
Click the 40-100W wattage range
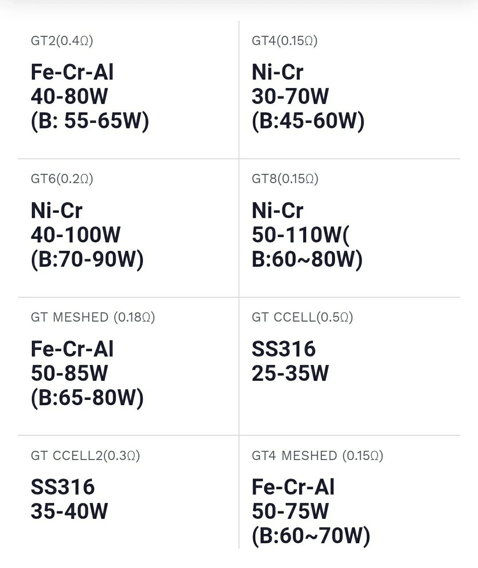point(76,235)
